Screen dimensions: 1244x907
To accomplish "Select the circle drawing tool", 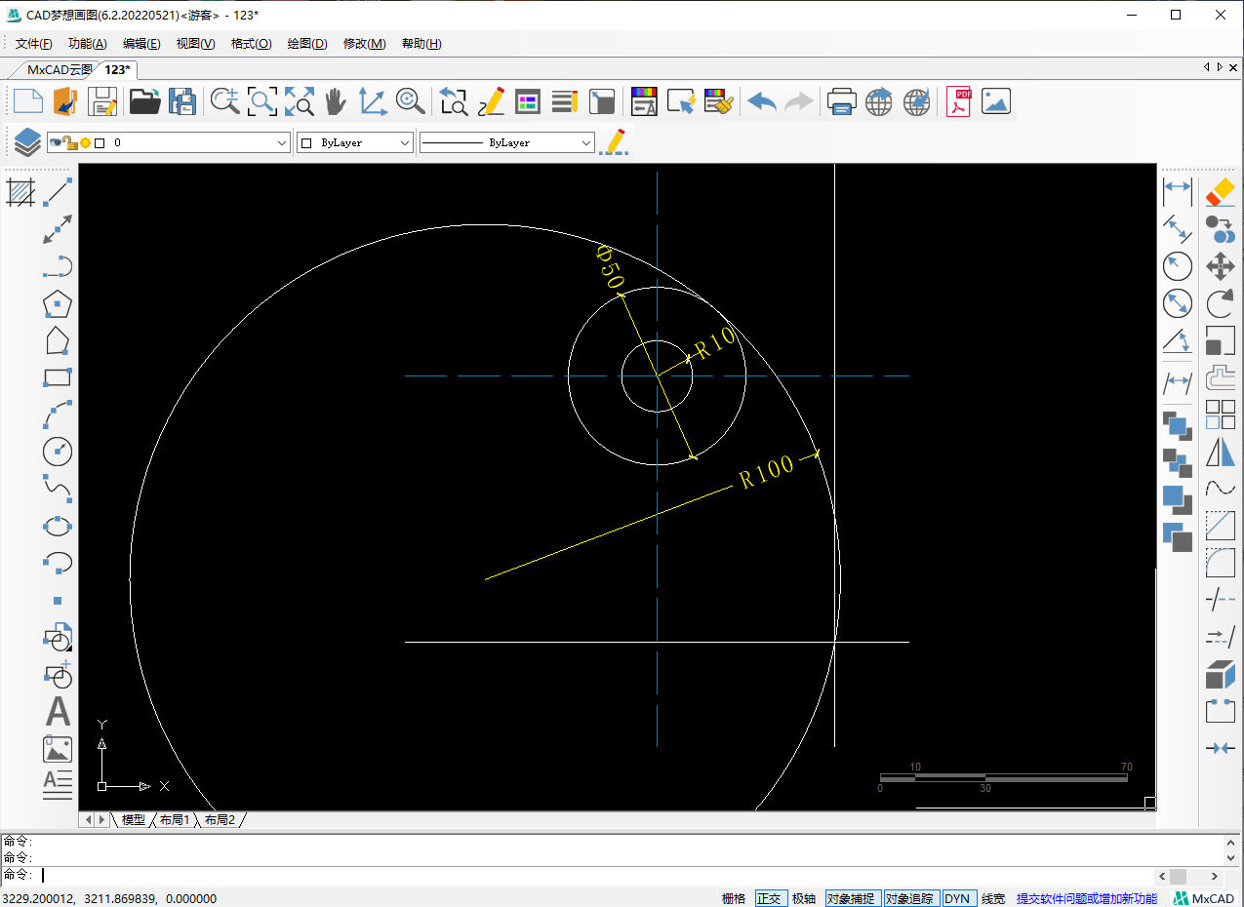I will point(59,452).
